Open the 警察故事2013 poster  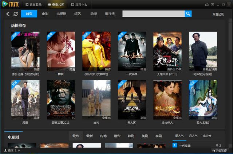(61, 100)
